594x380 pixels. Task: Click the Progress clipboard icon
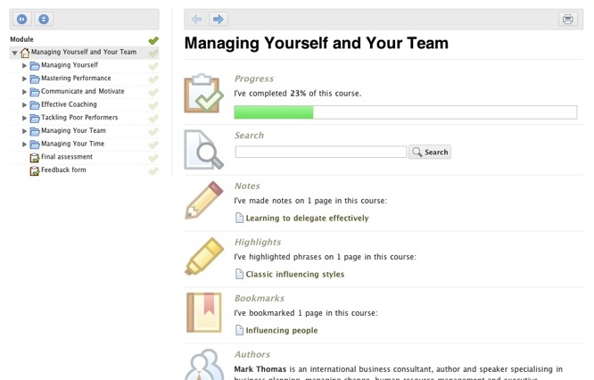tap(204, 93)
